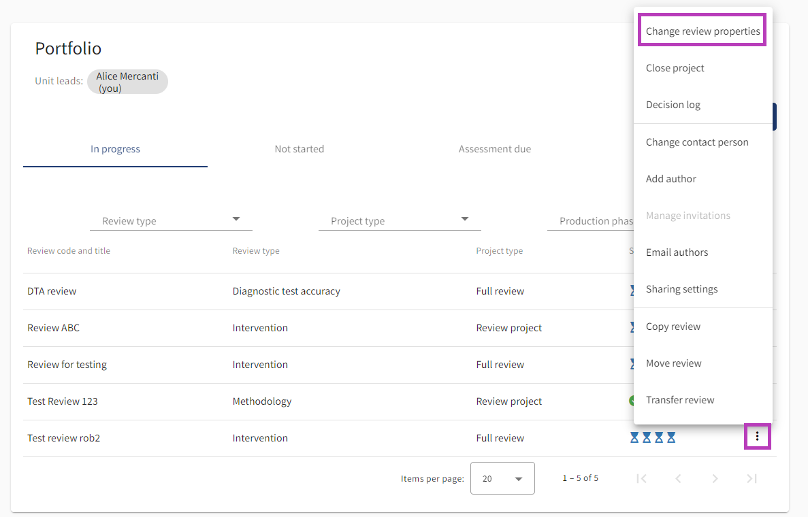
Task: Open the Project type filter dropdown
Action: tap(400, 220)
